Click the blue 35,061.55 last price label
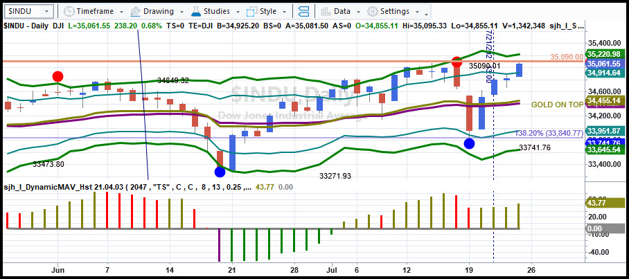This screenshot has height=279, width=629. (x=604, y=63)
